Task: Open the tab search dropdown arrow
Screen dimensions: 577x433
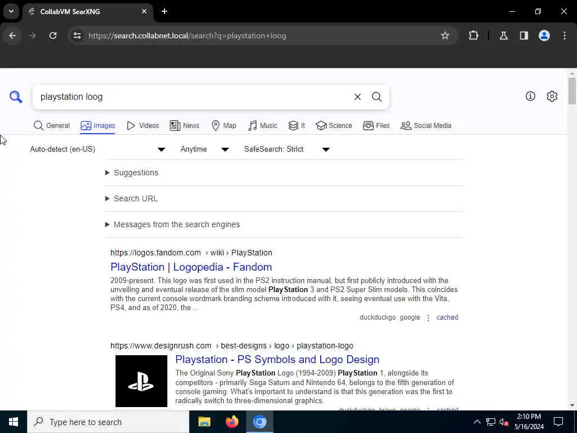Action: (11, 11)
